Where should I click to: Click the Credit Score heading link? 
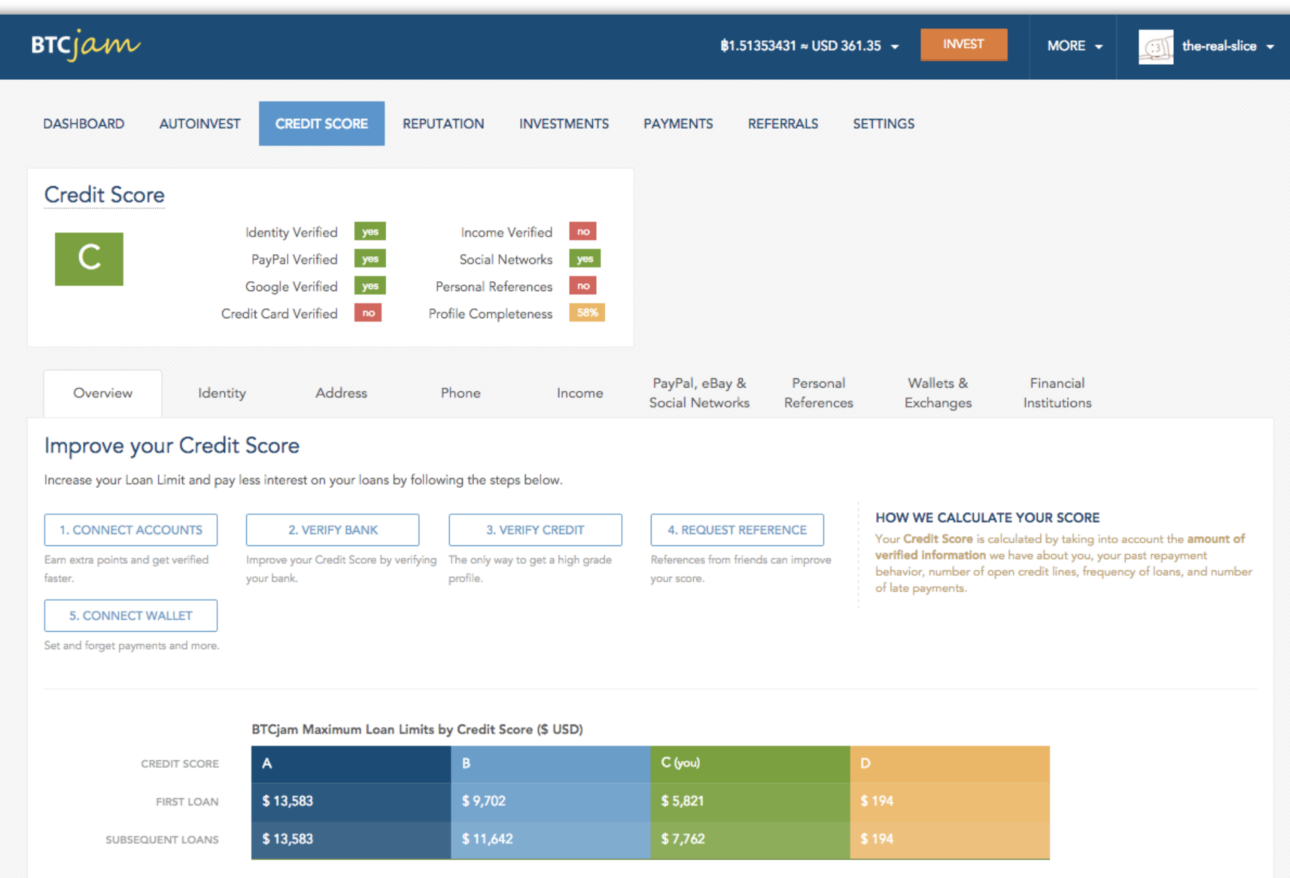click(x=104, y=195)
